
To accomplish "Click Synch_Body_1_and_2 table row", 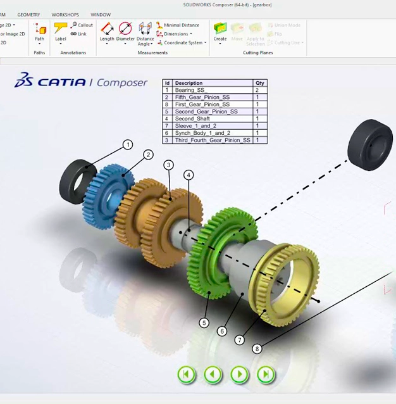I will point(215,133).
